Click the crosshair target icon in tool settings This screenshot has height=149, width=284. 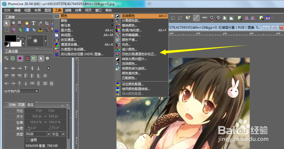coord(13,58)
